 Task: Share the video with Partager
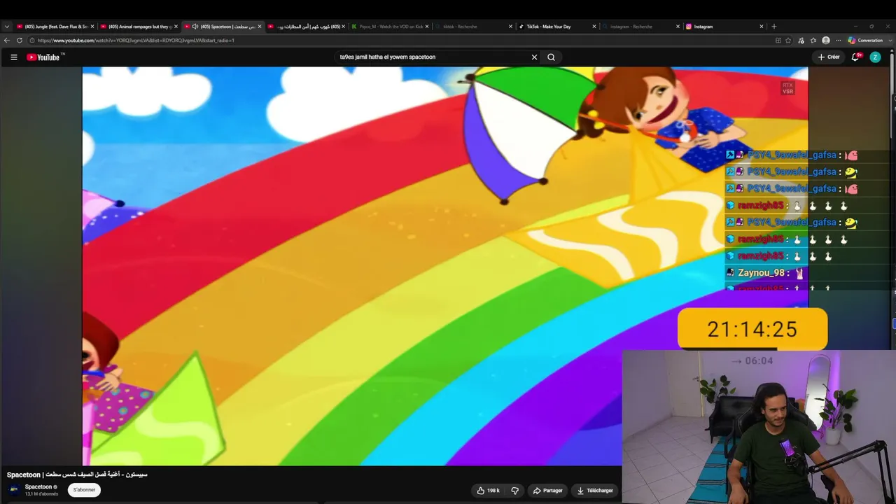click(x=547, y=491)
